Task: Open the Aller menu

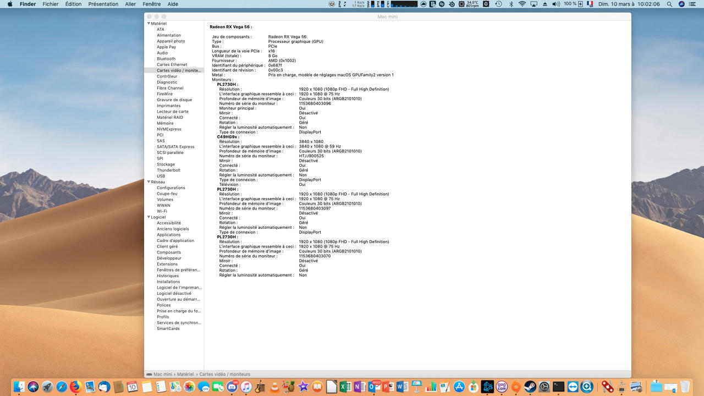Action: point(130,4)
